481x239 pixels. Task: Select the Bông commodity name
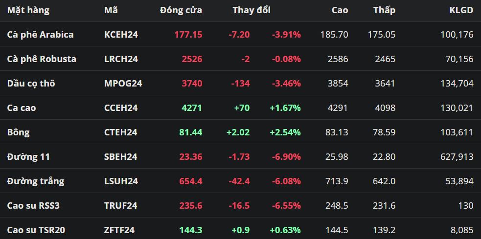[x=19, y=132]
